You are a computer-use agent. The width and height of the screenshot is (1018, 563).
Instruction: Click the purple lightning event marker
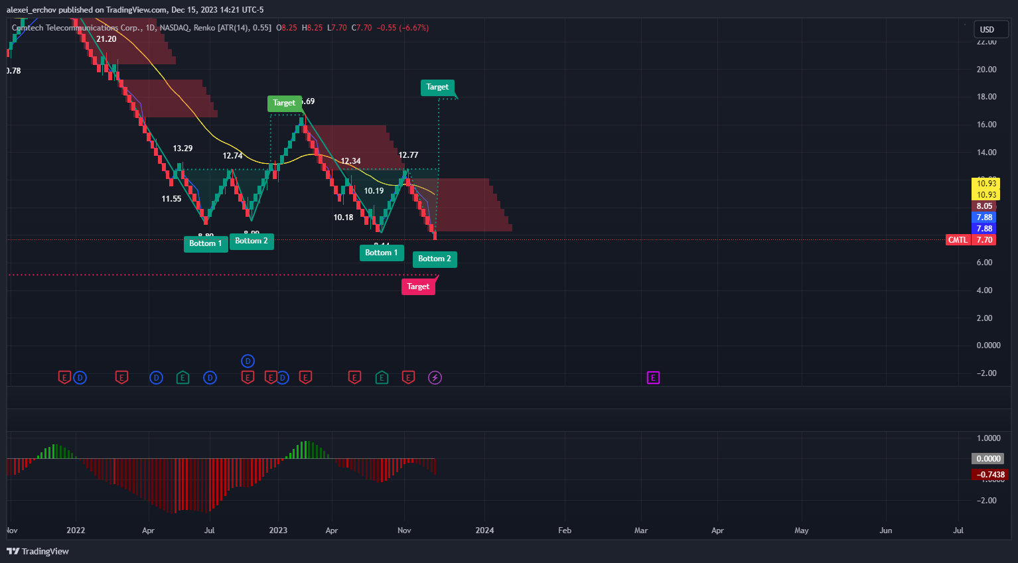click(435, 377)
